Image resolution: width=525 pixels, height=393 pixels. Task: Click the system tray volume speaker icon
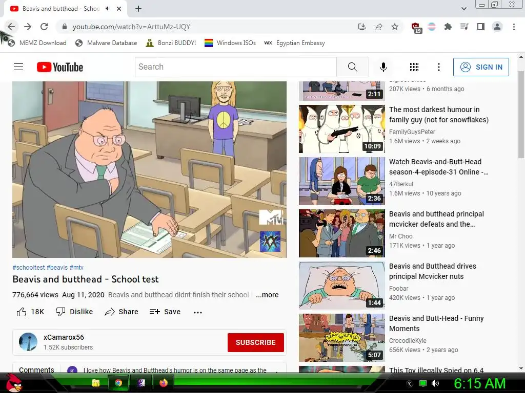pos(435,383)
